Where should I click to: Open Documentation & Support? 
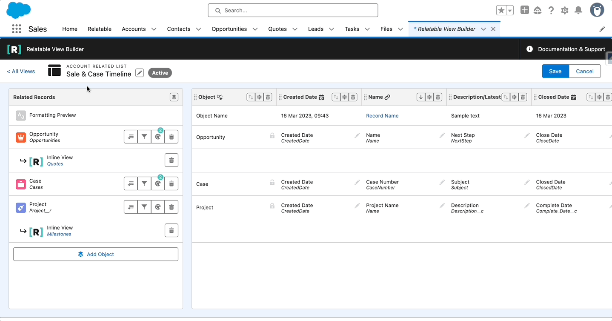[x=566, y=49]
